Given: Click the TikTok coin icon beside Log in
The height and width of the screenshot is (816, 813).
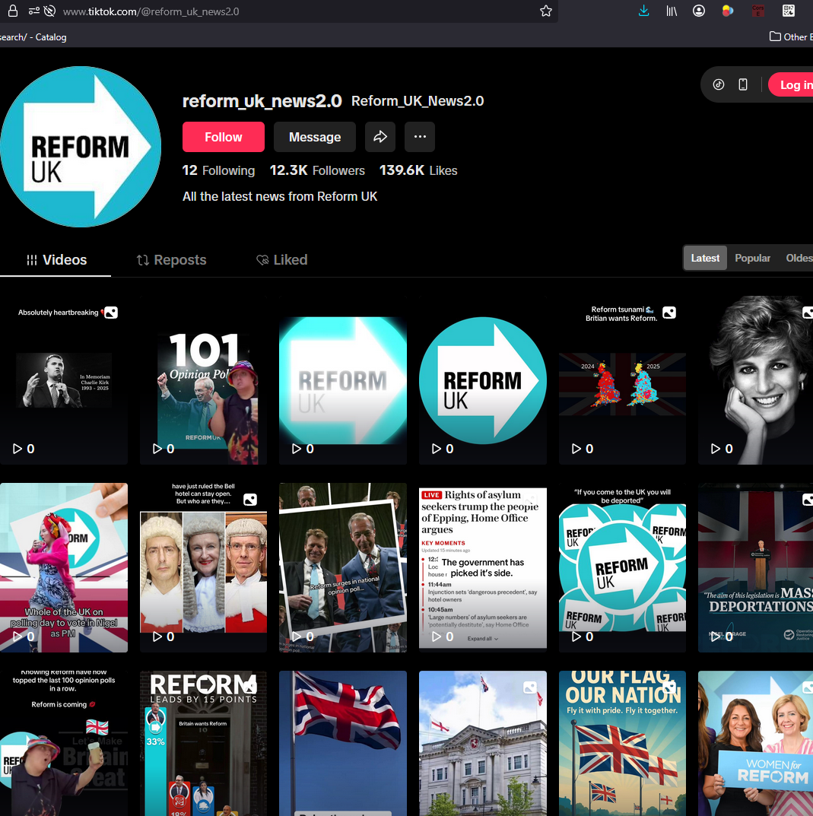Looking at the screenshot, I should click(x=718, y=85).
